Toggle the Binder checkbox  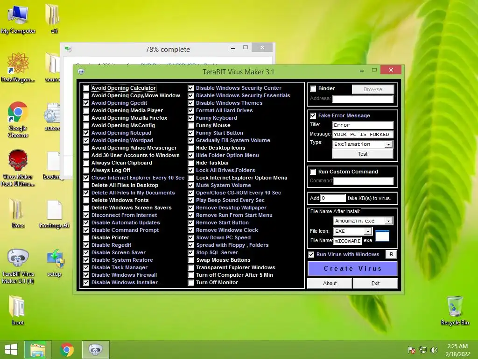click(x=313, y=88)
